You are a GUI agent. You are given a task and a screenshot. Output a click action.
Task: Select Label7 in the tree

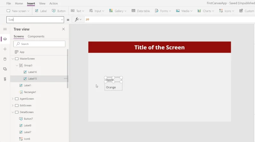pyautogui.click(x=27, y=132)
